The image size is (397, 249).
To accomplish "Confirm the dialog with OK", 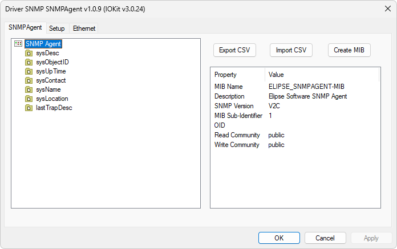I will click(x=279, y=238).
